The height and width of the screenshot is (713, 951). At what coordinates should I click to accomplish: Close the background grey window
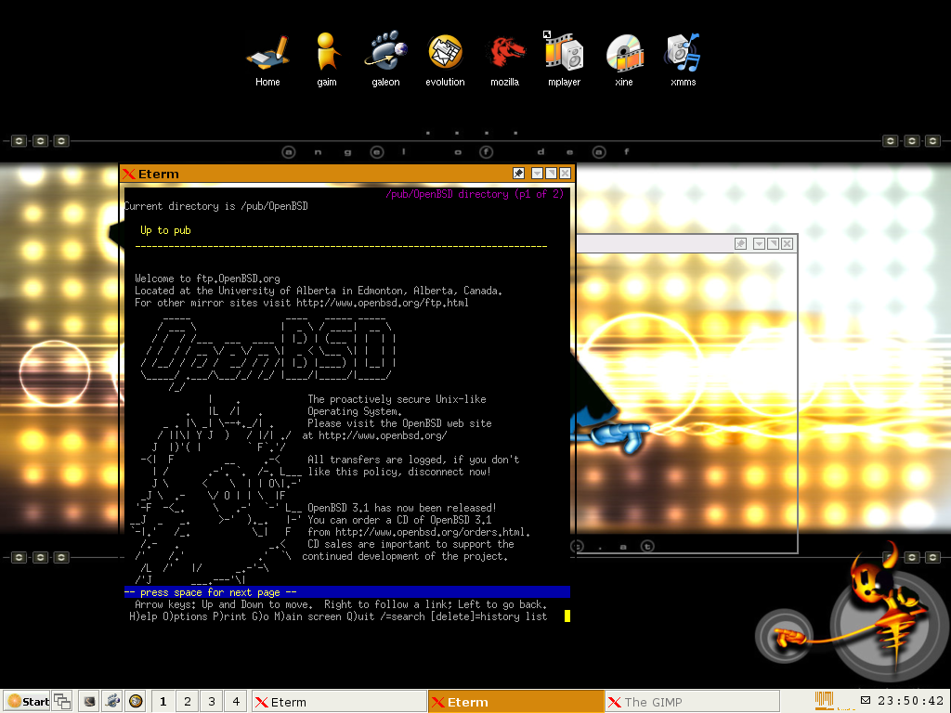787,244
